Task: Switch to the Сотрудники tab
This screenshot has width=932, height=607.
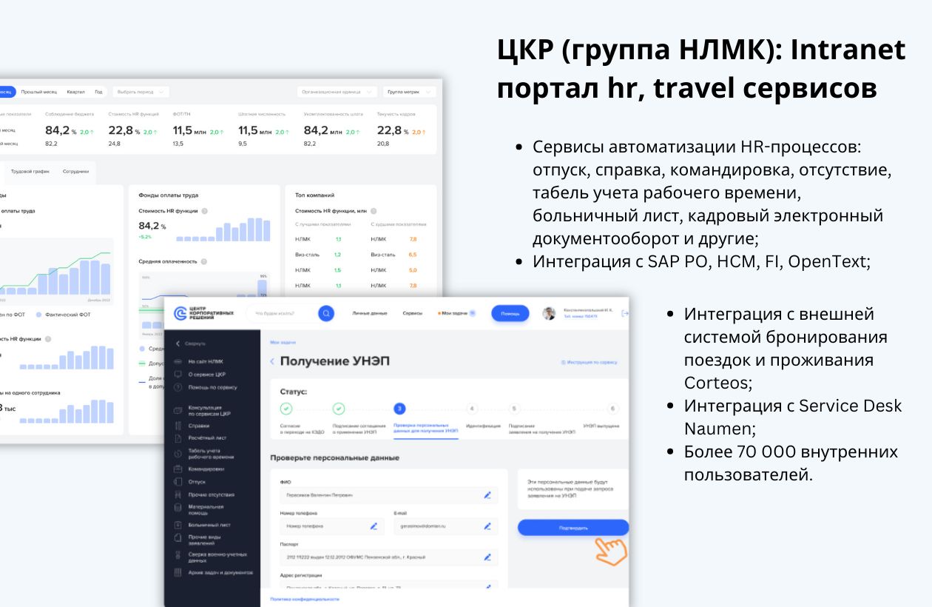Action: (x=75, y=171)
